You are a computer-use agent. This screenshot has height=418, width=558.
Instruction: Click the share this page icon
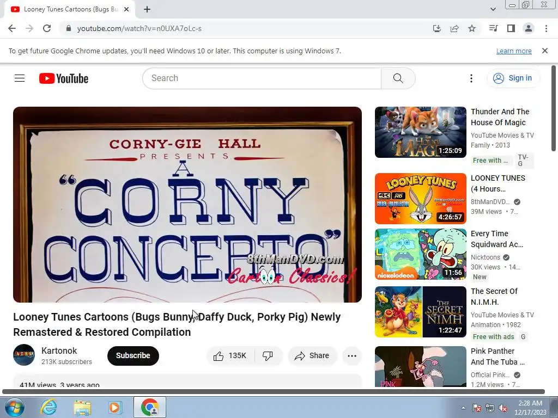point(454,28)
